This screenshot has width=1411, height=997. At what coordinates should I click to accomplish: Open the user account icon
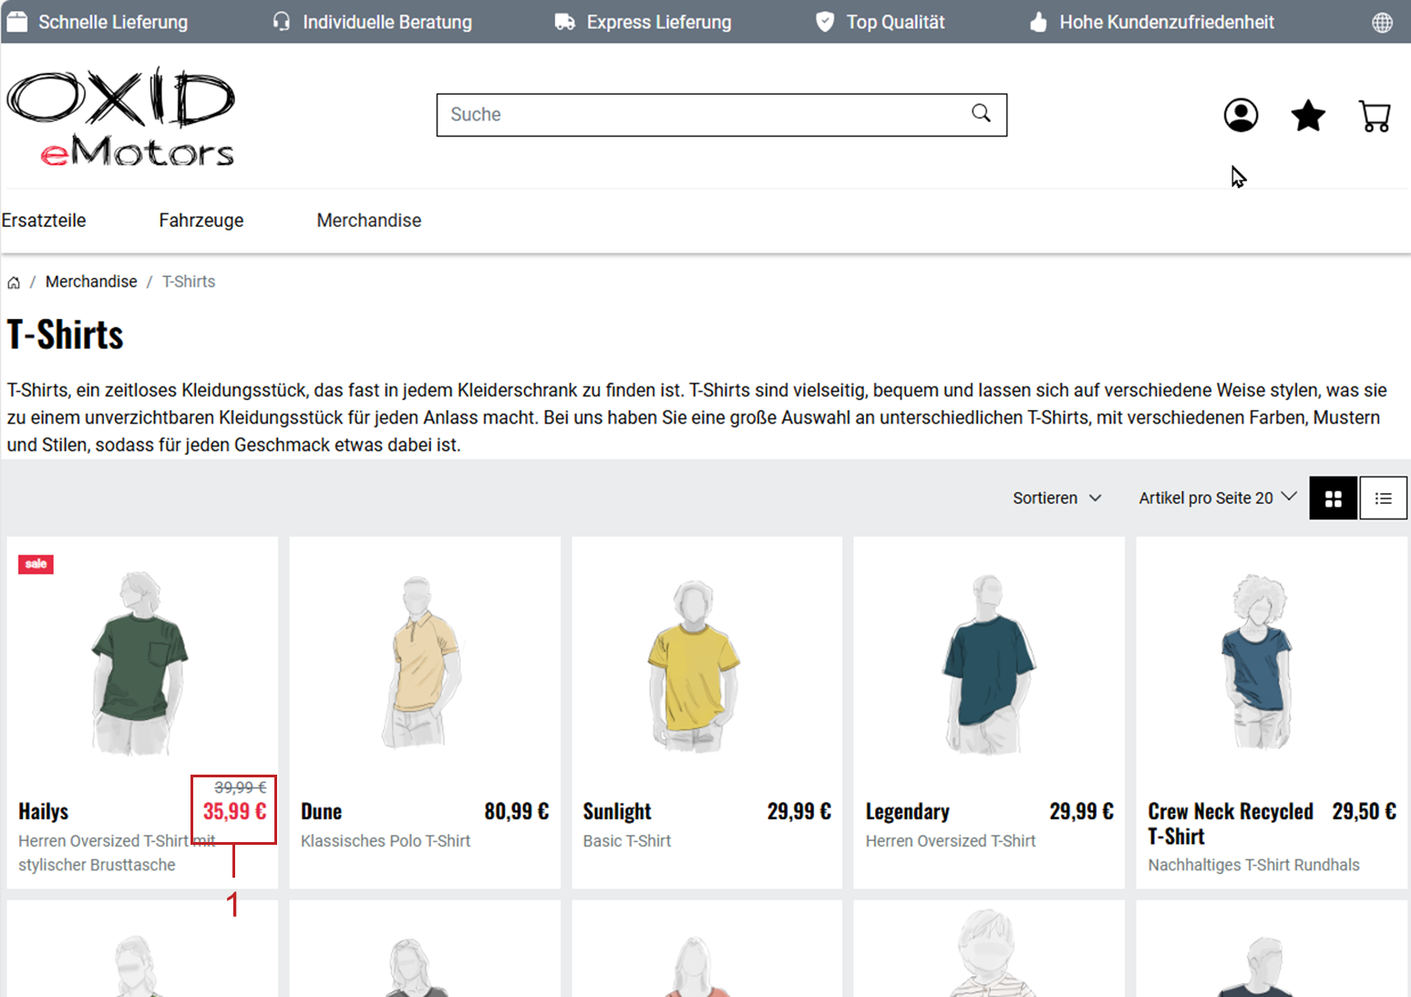coord(1241,116)
